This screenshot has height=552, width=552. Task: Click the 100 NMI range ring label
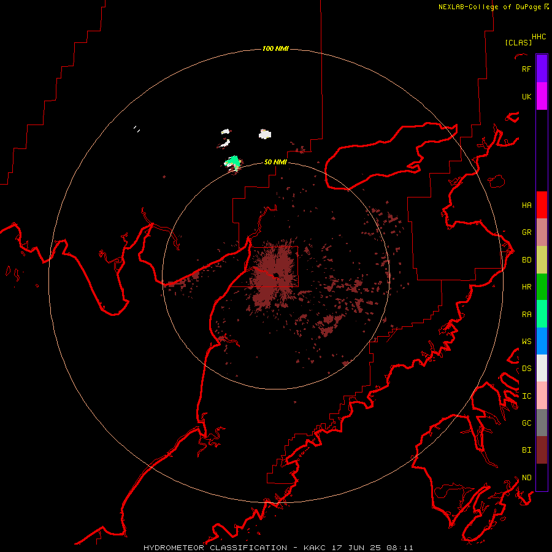(x=275, y=48)
